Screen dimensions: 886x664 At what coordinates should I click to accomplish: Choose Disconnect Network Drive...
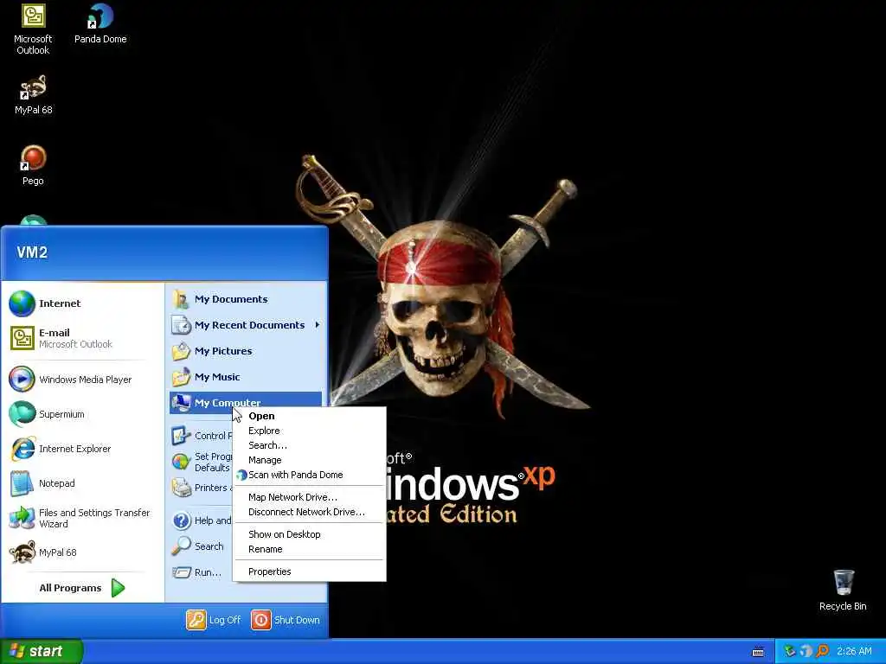point(309,512)
